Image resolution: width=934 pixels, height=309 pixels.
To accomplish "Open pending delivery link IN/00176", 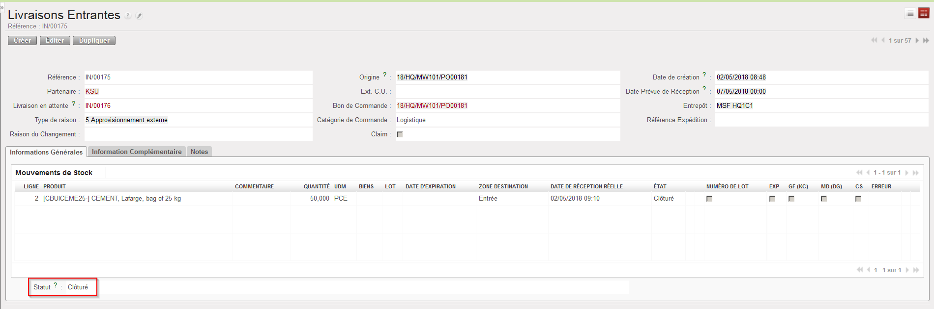I will coord(98,105).
